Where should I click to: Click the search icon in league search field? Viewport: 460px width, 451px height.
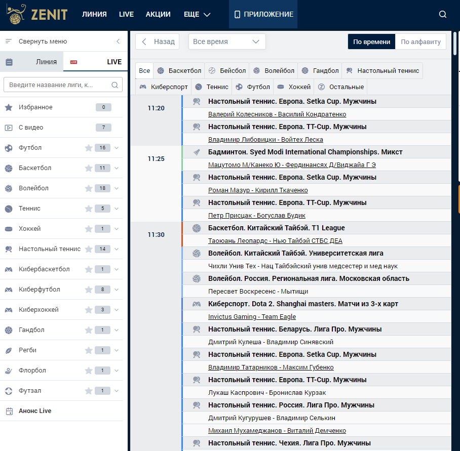tap(114, 85)
